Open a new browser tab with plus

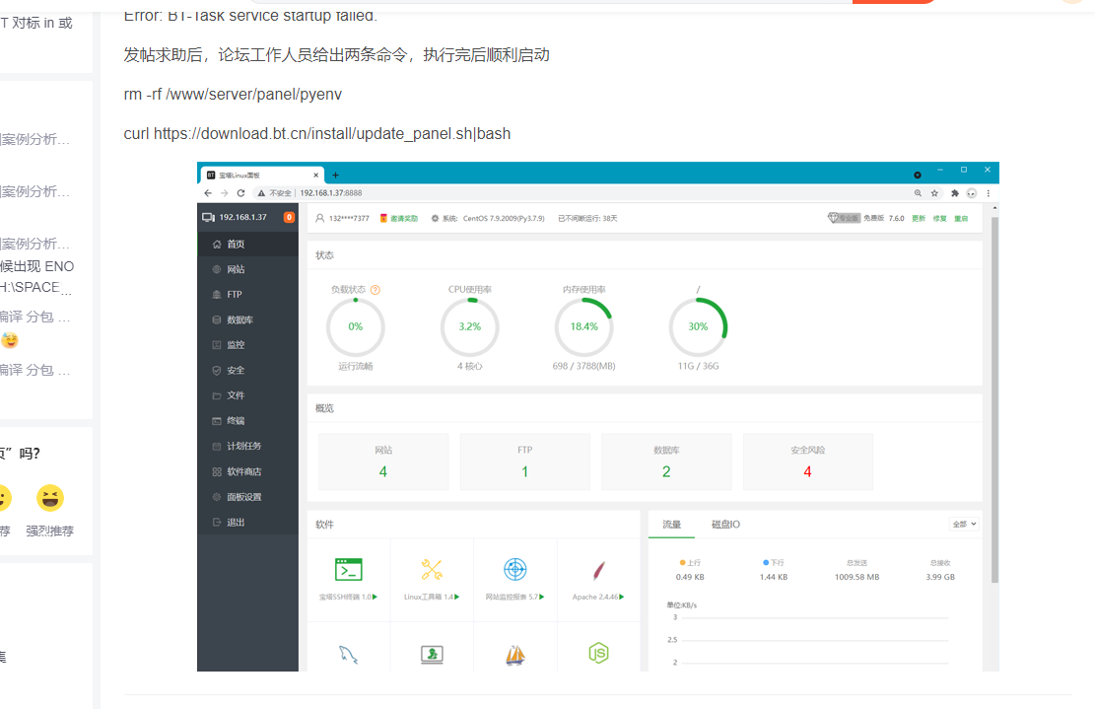[335, 176]
